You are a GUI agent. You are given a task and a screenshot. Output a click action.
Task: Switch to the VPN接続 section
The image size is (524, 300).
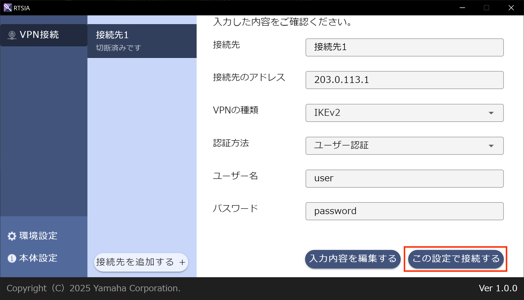click(x=39, y=35)
